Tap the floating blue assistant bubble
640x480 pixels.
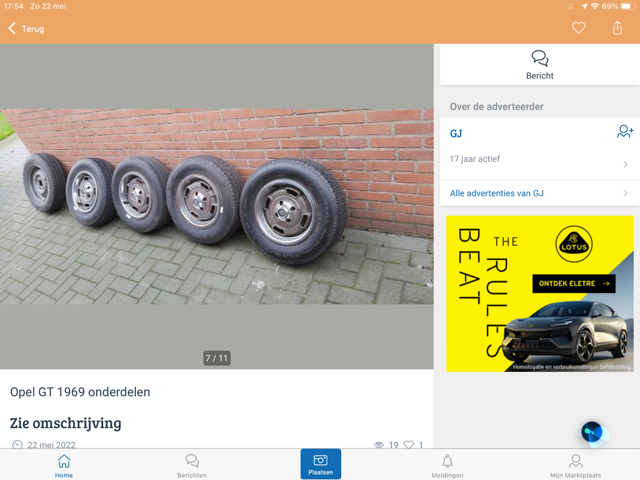click(592, 432)
